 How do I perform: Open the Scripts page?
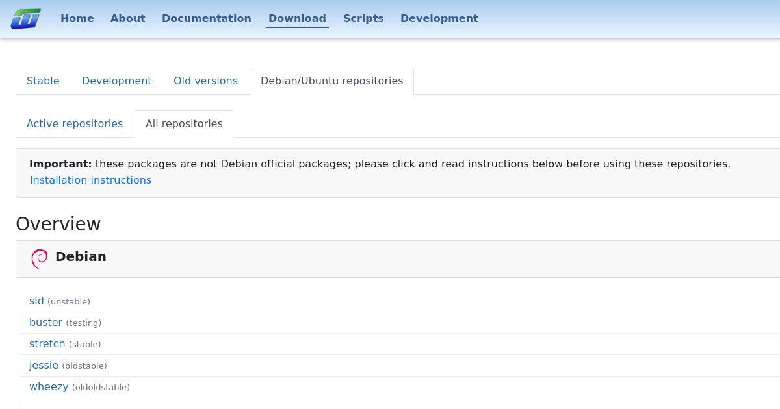363,18
